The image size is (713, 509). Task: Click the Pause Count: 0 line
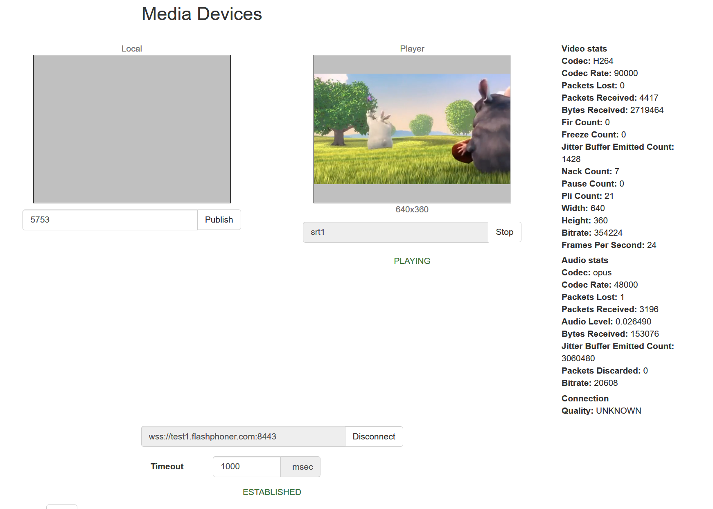[x=593, y=184]
